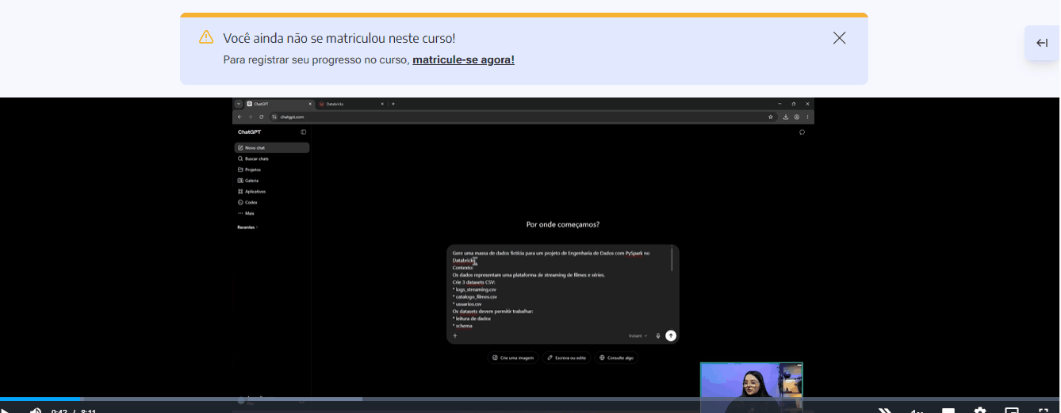1061x413 pixels.
Task: Expand the Recentes section
Action: [247, 228]
